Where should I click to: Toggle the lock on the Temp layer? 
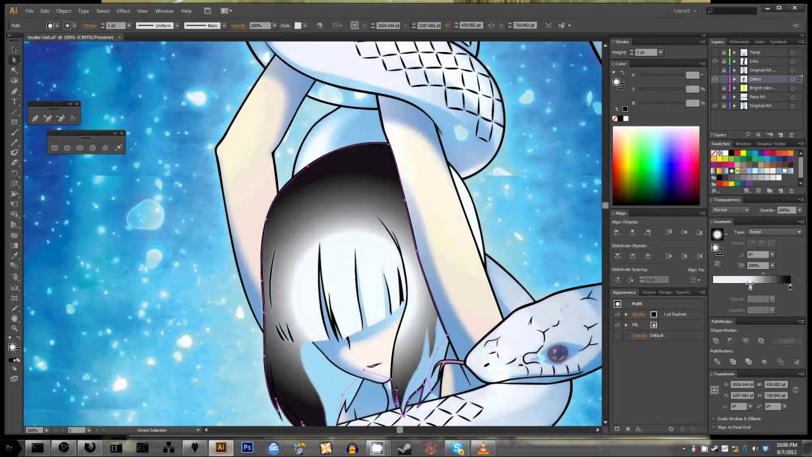(724, 53)
